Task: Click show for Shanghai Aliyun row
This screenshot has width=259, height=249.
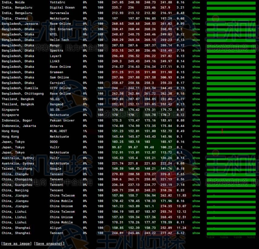Action: [196, 228]
